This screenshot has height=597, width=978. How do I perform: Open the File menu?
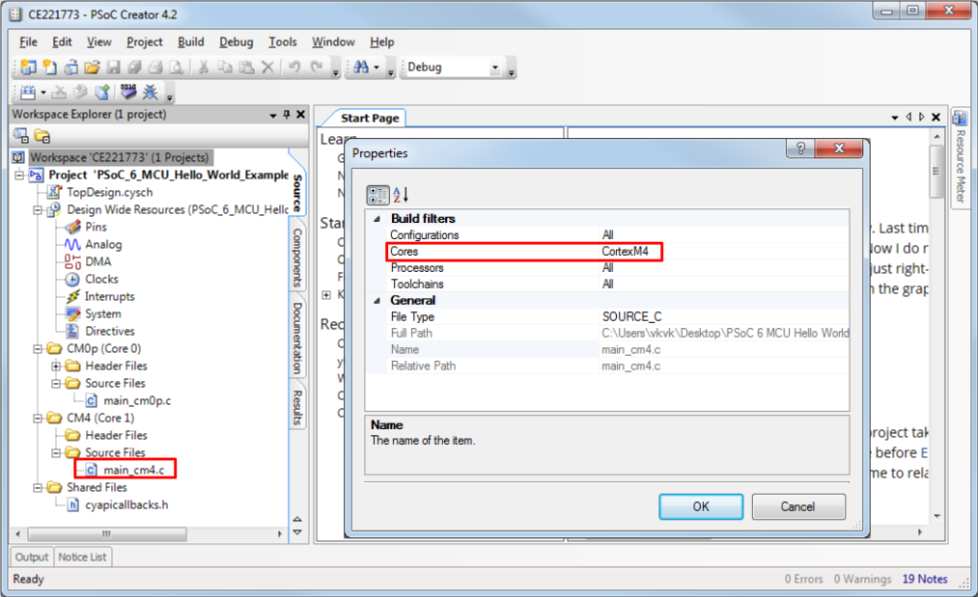point(28,41)
